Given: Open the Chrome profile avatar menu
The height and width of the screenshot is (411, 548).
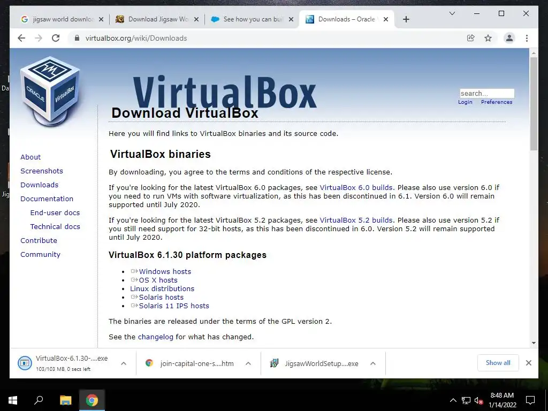Looking at the screenshot, I should pyautogui.click(x=509, y=38).
